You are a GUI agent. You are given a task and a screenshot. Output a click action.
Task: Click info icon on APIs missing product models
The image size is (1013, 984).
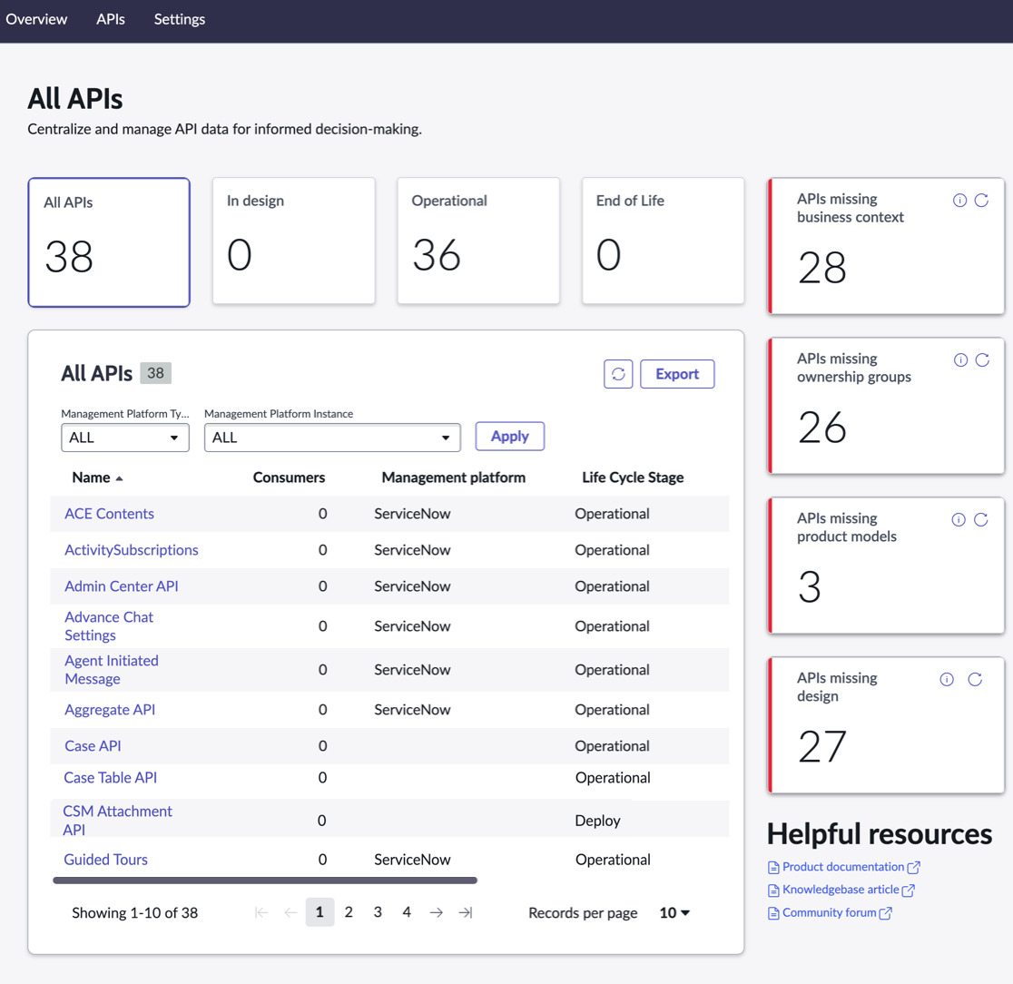[x=959, y=519]
